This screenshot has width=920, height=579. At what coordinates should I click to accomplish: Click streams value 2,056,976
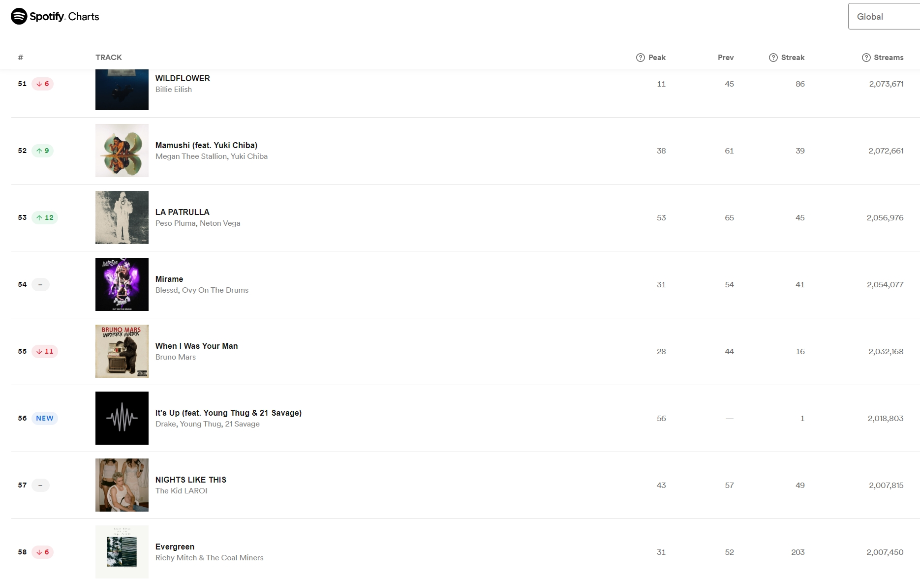coord(885,217)
